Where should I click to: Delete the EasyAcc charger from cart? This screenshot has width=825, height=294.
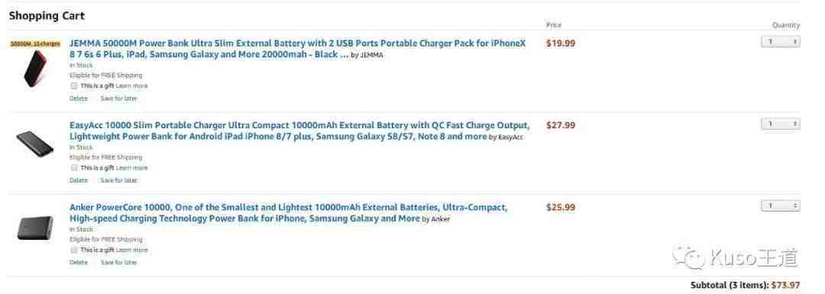click(x=79, y=180)
